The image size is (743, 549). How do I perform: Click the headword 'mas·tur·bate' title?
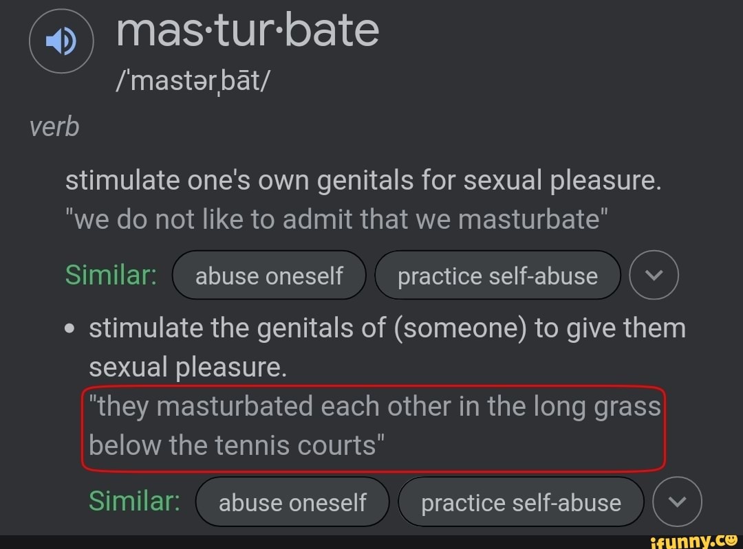click(247, 31)
